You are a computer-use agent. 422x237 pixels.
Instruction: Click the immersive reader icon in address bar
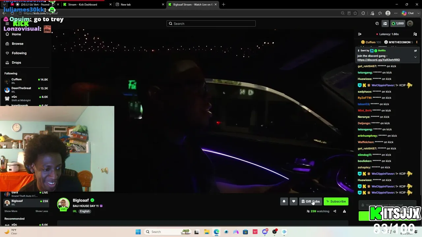[x=349, y=13]
